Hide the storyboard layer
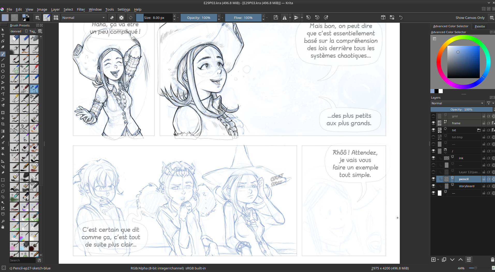 pyautogui.click(x=433, y=186)
